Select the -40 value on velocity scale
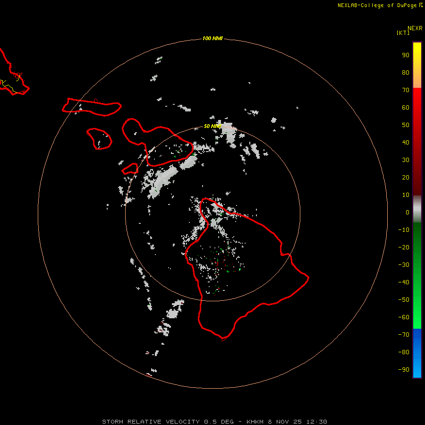Image resolution: width=425 pixels, height=425 pixels. click(x=404, y=282)
